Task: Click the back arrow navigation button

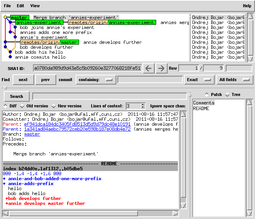Action: coord(148,68)
